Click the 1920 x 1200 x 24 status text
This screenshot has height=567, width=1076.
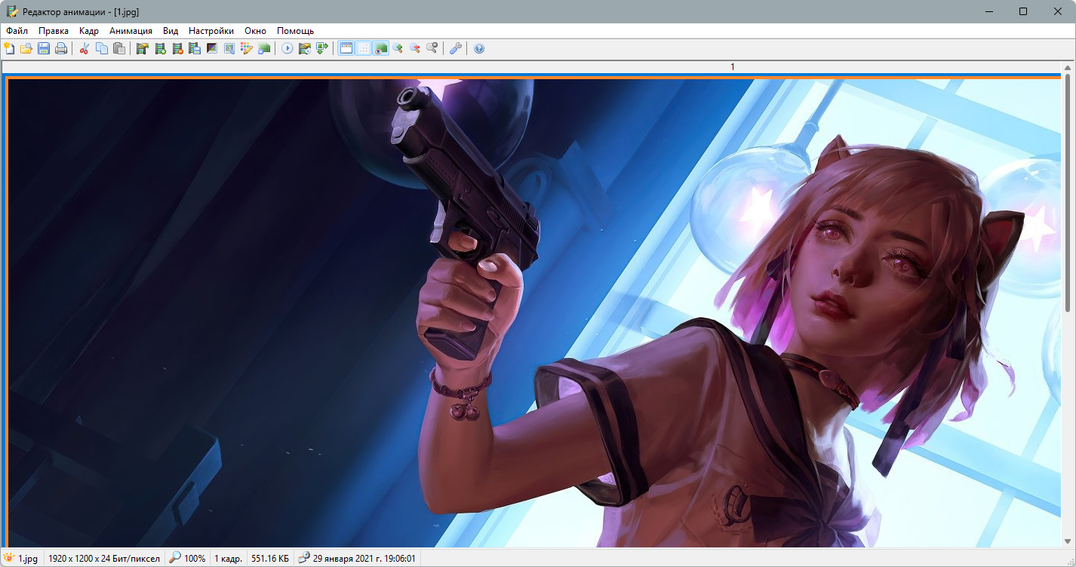(x=104, y=559)
